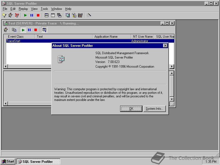Pause trace using main toolbar blue pause button

[x=32, y=15]
